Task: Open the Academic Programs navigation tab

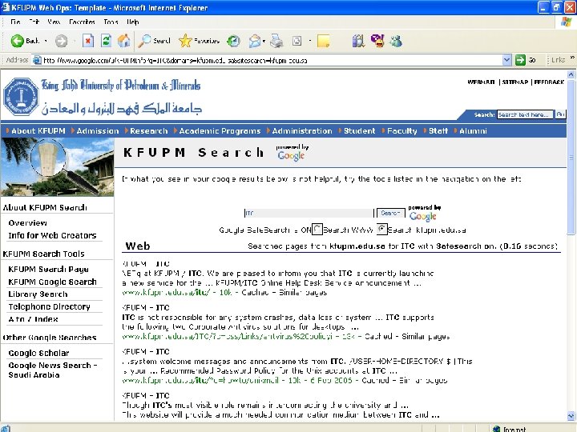Action: 220,130
